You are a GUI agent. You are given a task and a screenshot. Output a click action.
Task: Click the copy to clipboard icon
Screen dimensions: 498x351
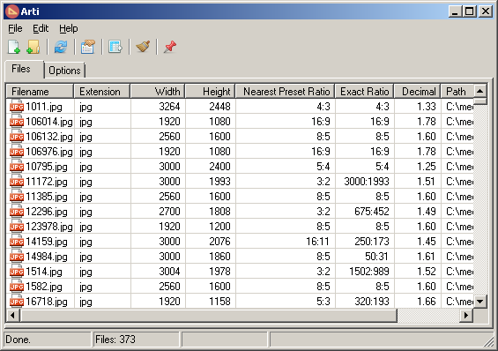click(x=87, y=47)
